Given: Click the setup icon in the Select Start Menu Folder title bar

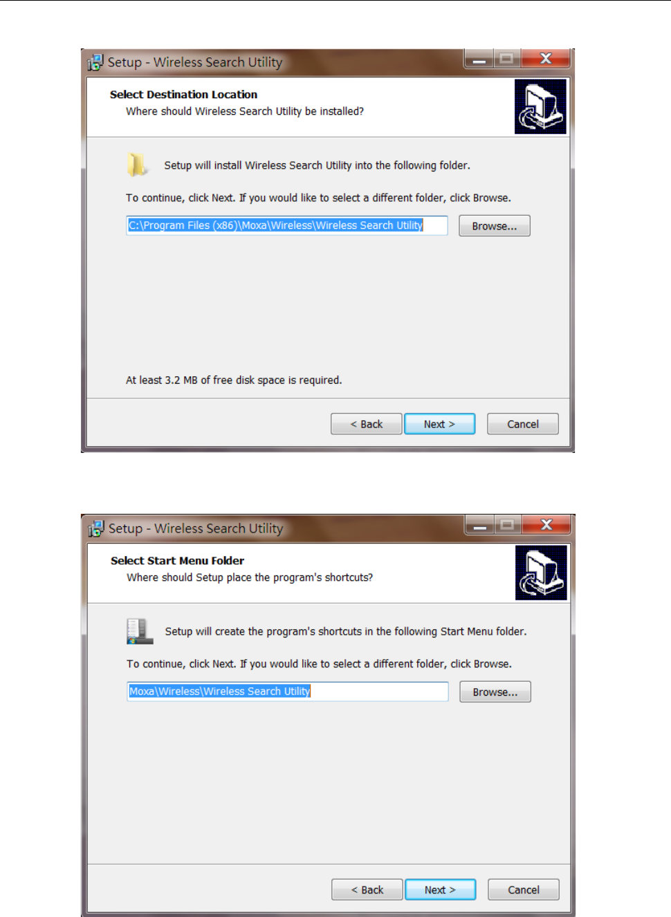Looking at the screenshot, I should tap(96, 528).
